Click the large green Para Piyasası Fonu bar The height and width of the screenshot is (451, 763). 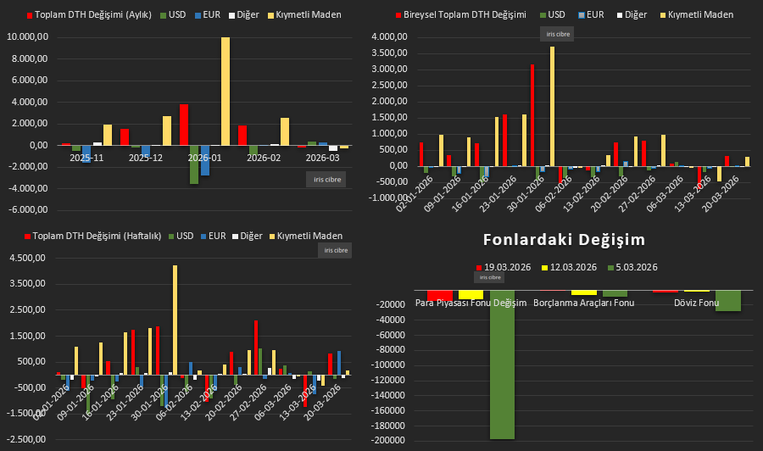tap(502, 365)
